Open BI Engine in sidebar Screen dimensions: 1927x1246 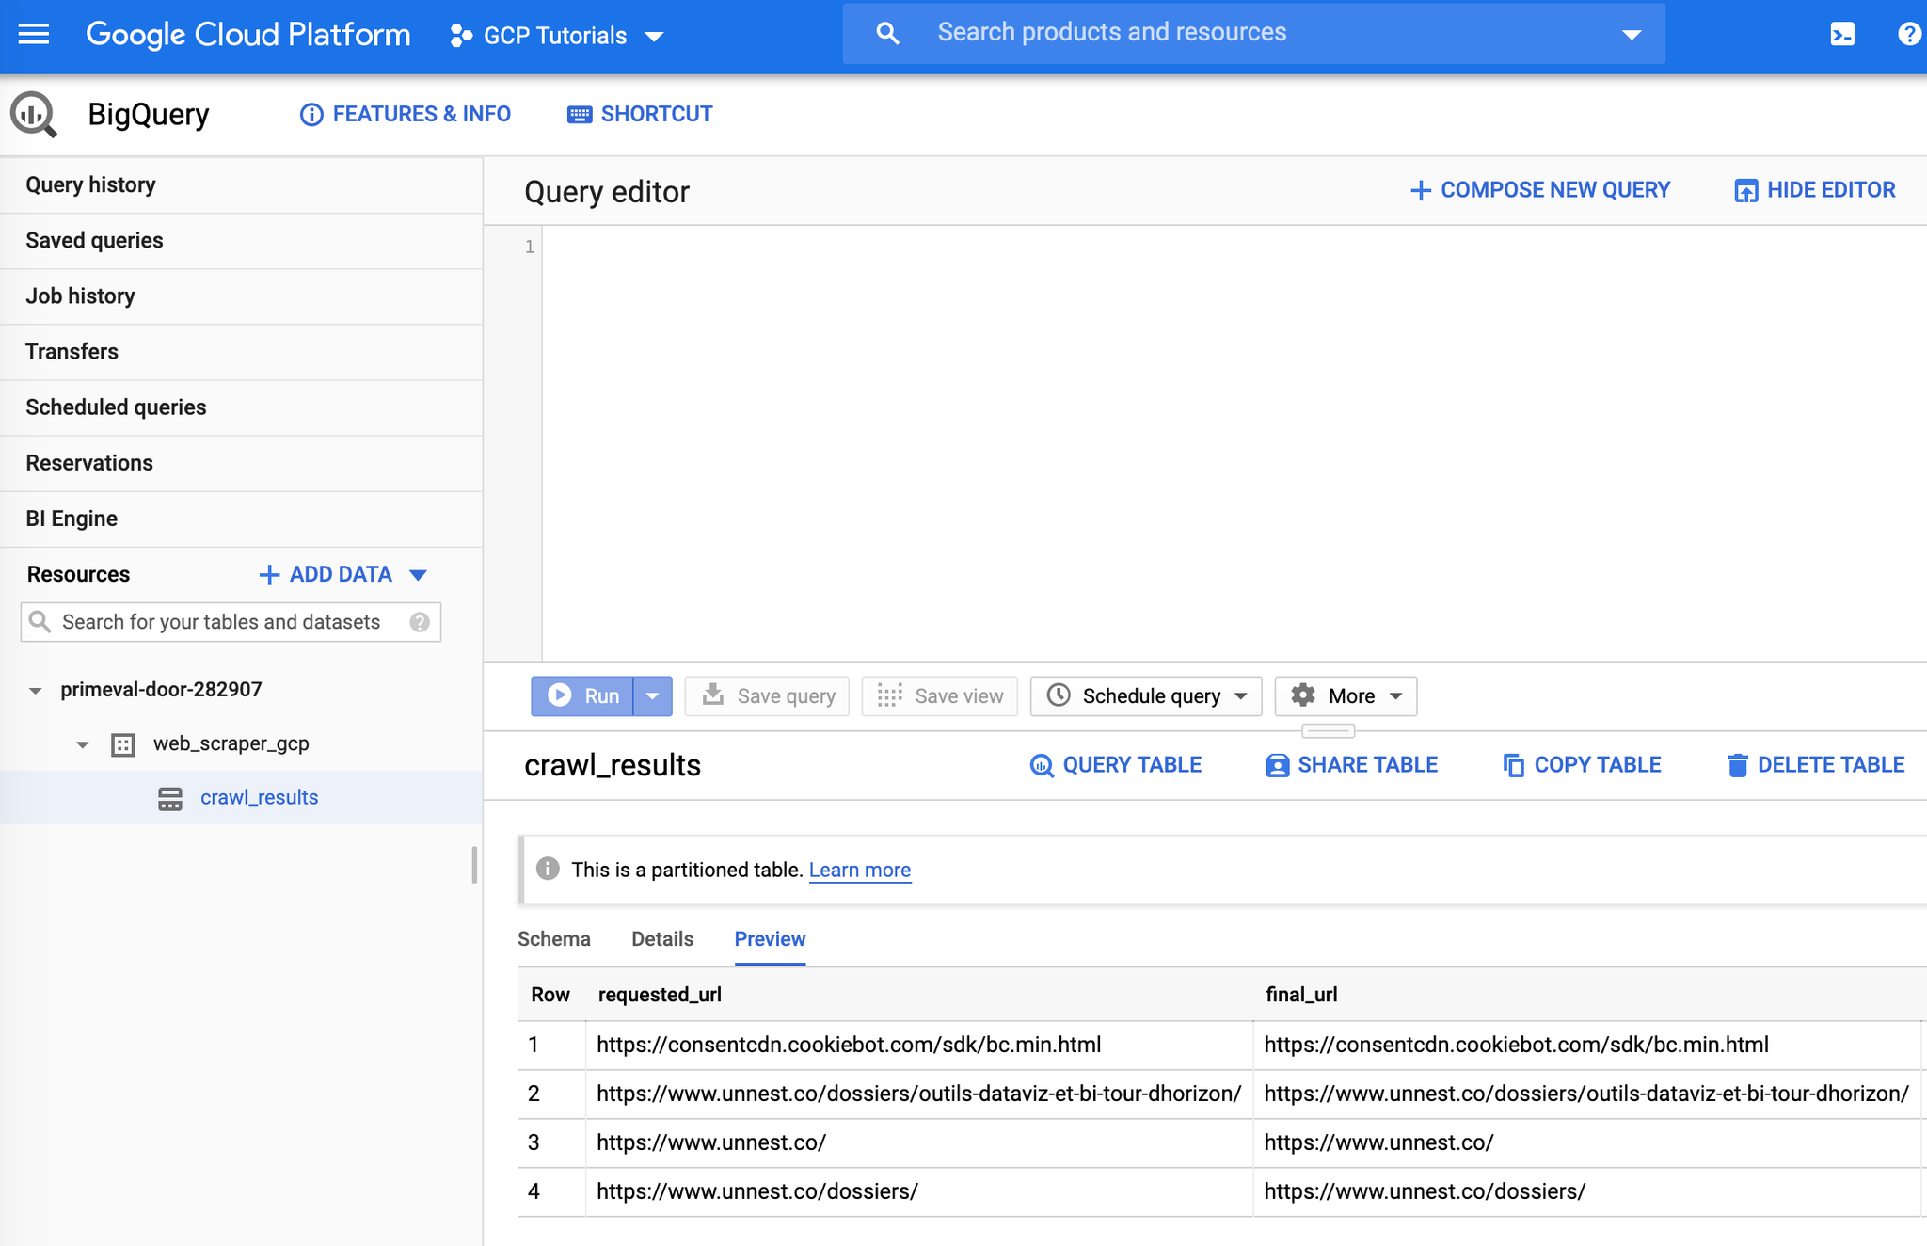241,519
